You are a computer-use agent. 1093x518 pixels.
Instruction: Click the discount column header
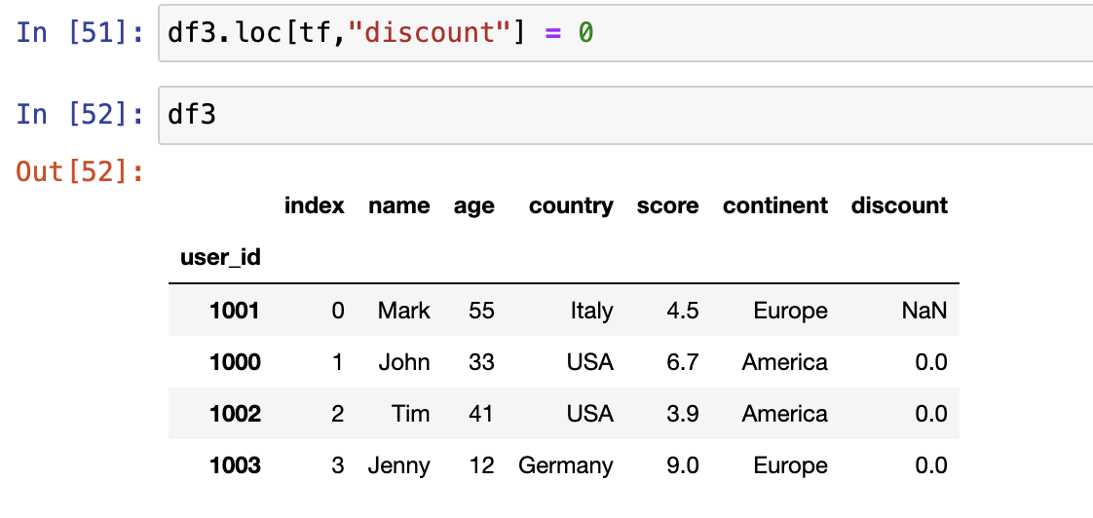[899, 206]
